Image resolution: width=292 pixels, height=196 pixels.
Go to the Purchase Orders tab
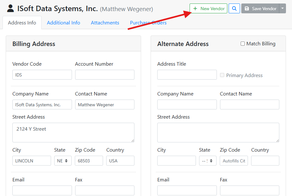(x=148, y=23)
